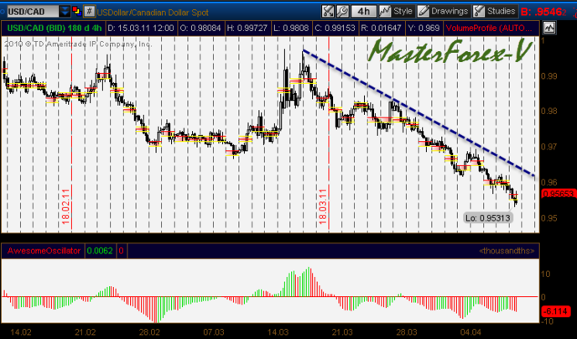577x339 pixels.
Task: Click the 18.02.11 expiration date marker
Action: (65, 206)
